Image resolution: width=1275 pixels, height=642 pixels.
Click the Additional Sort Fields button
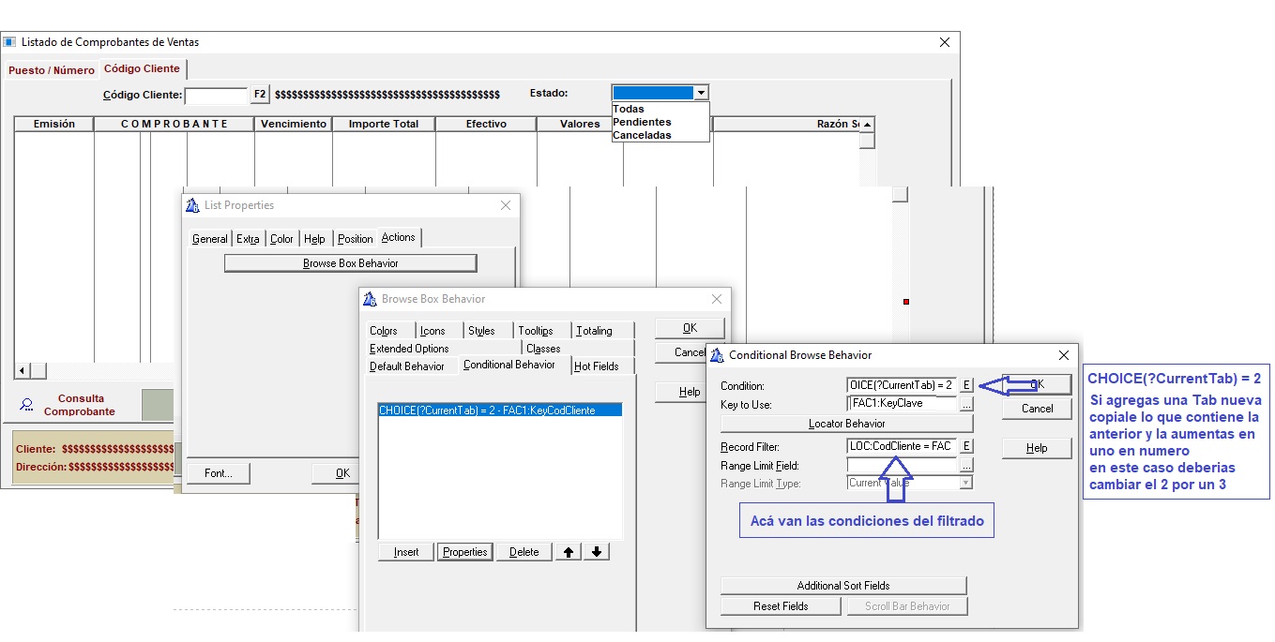[x=843, y=586]
